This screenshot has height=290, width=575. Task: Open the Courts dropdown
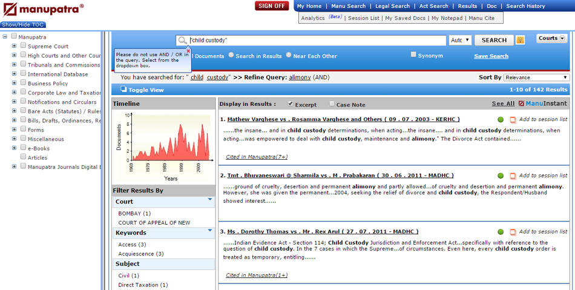click(551, 39)
